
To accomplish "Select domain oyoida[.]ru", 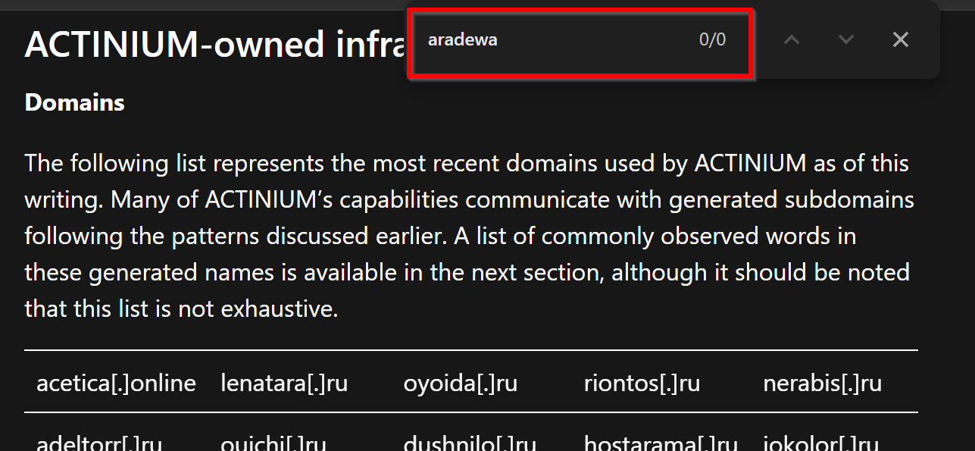I will pyautogui.click(x=461, y=384).
